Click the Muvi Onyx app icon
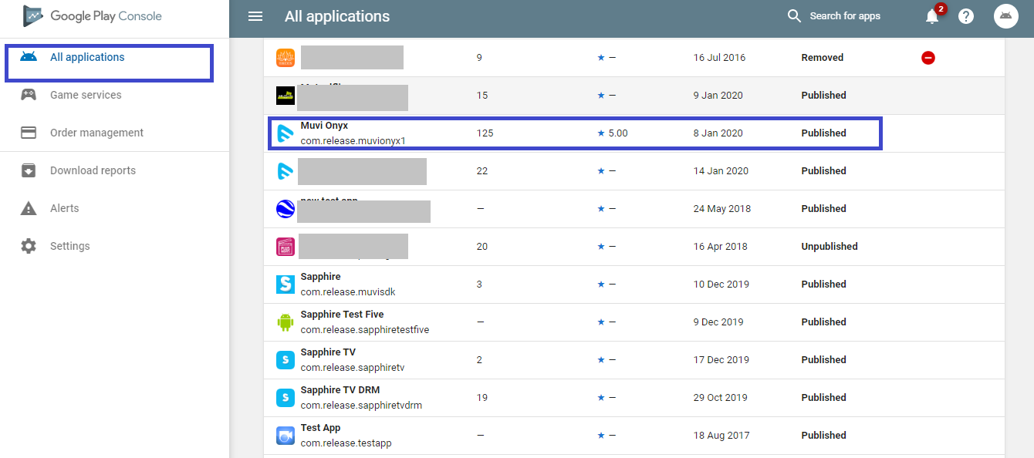The width and height of the screenshot is (1034, 458). (286, 133)
